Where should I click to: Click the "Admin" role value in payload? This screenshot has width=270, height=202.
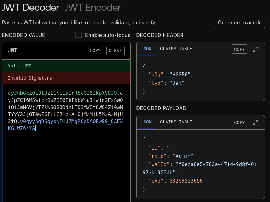tap(183, 156)
